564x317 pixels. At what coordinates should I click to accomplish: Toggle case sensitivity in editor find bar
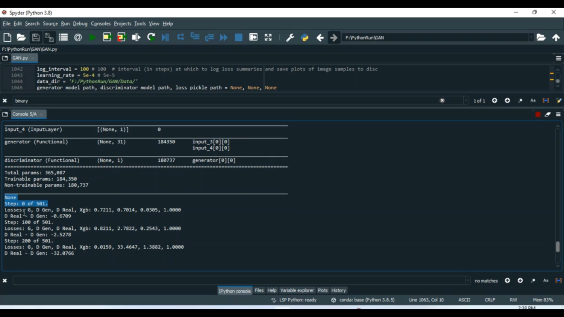click(x=533, y=101)
